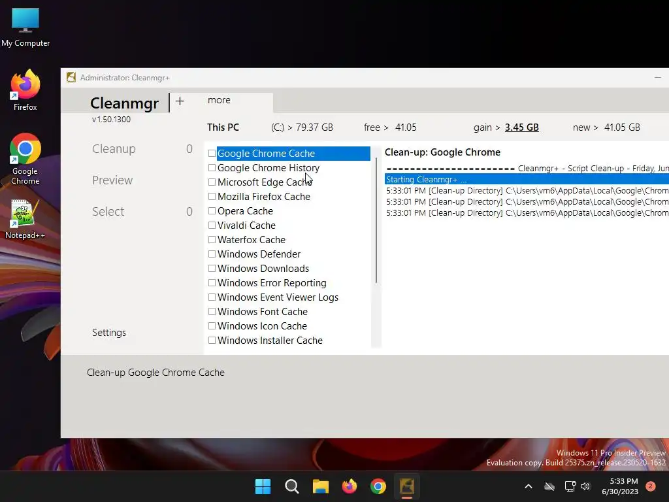Click the Preview button

pos(112,180)
